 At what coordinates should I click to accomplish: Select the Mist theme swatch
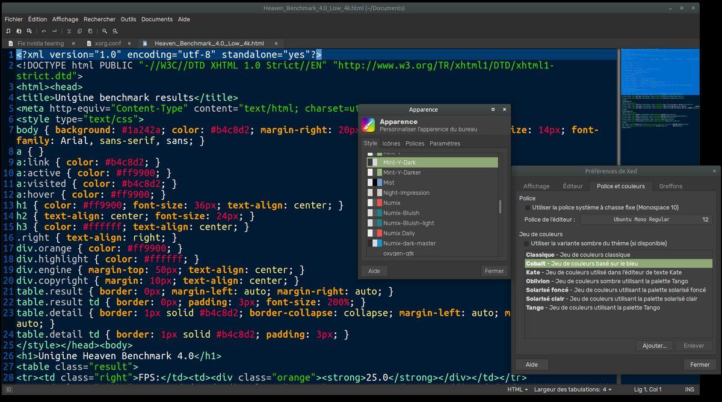click(374, 183)
